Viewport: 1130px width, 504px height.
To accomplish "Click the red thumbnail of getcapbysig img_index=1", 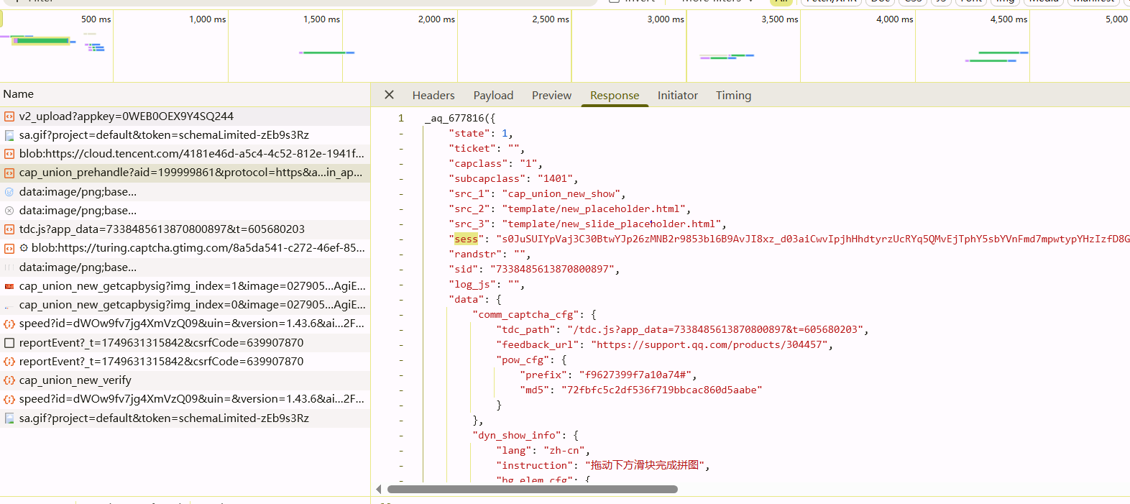I will pyautogui.click(x=9, y=286).
